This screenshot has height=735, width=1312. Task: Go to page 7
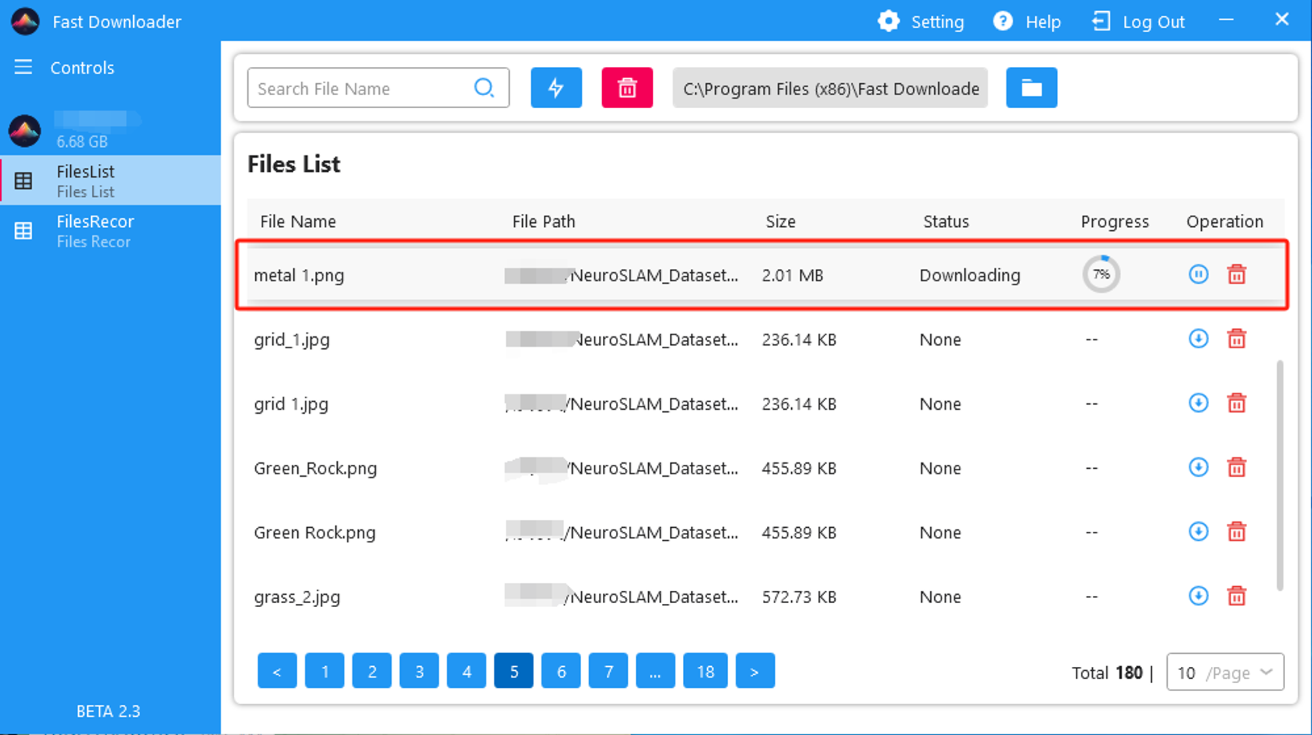608,671
